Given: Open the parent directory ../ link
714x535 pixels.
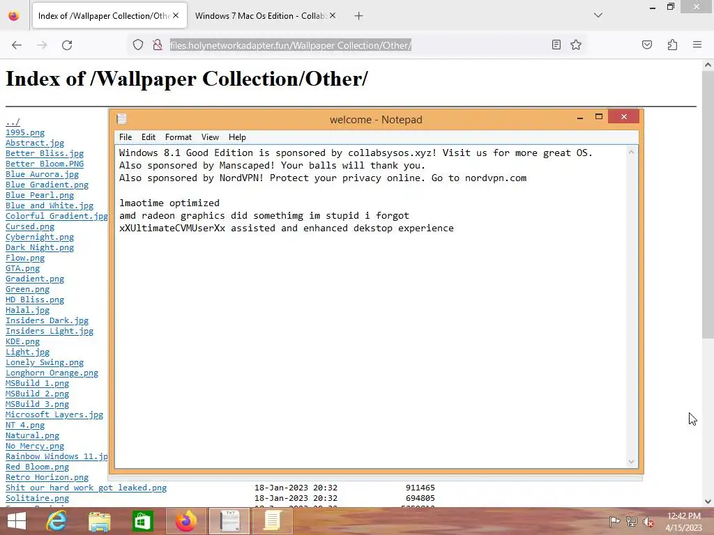Looking at the screenshot, I should pos(13,122).
